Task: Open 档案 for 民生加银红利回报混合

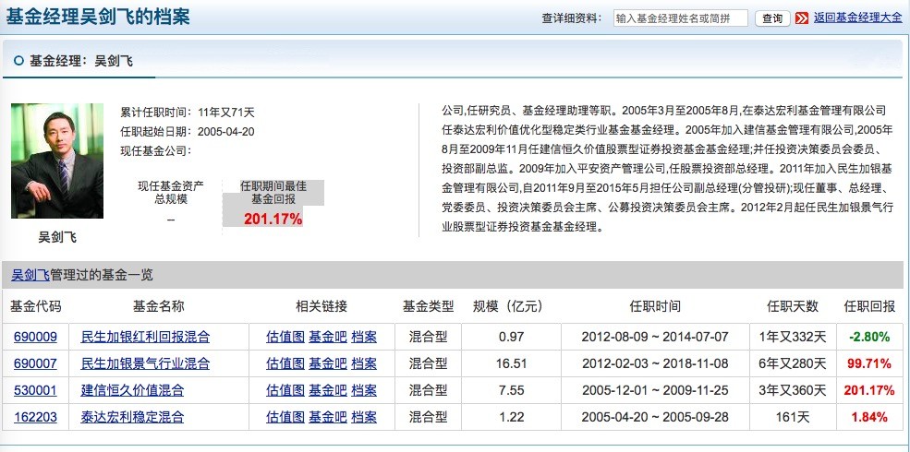Action: pyautogui.click(x=364, y=337)
